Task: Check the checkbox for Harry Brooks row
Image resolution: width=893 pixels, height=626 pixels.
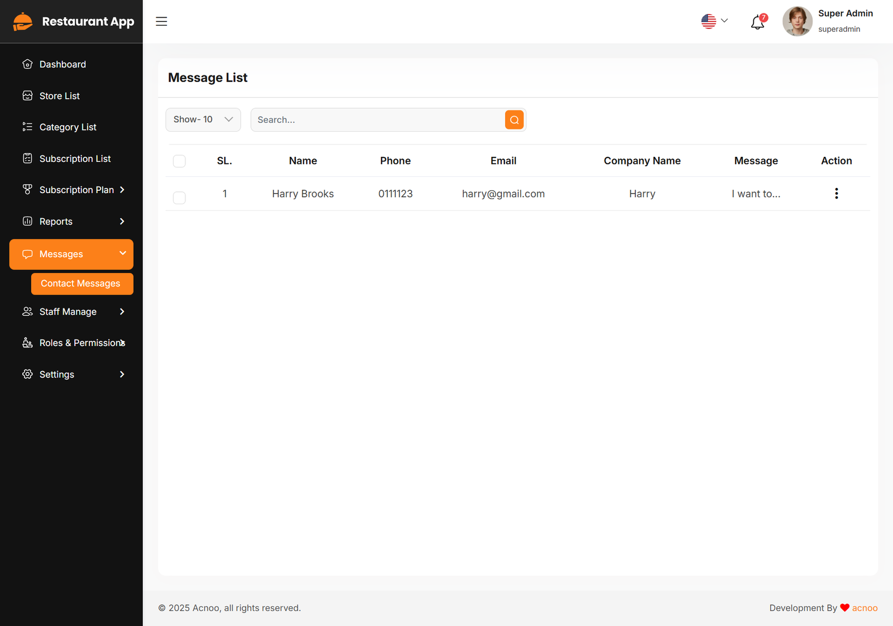Action: coord(179,198)
